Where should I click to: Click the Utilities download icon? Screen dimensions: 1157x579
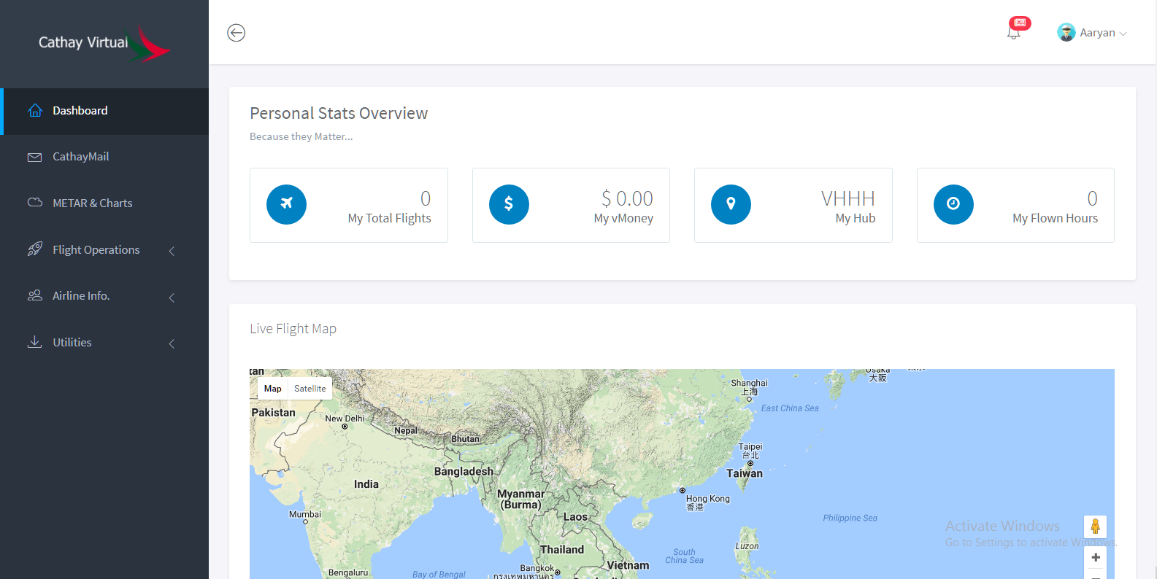point(34,342)
